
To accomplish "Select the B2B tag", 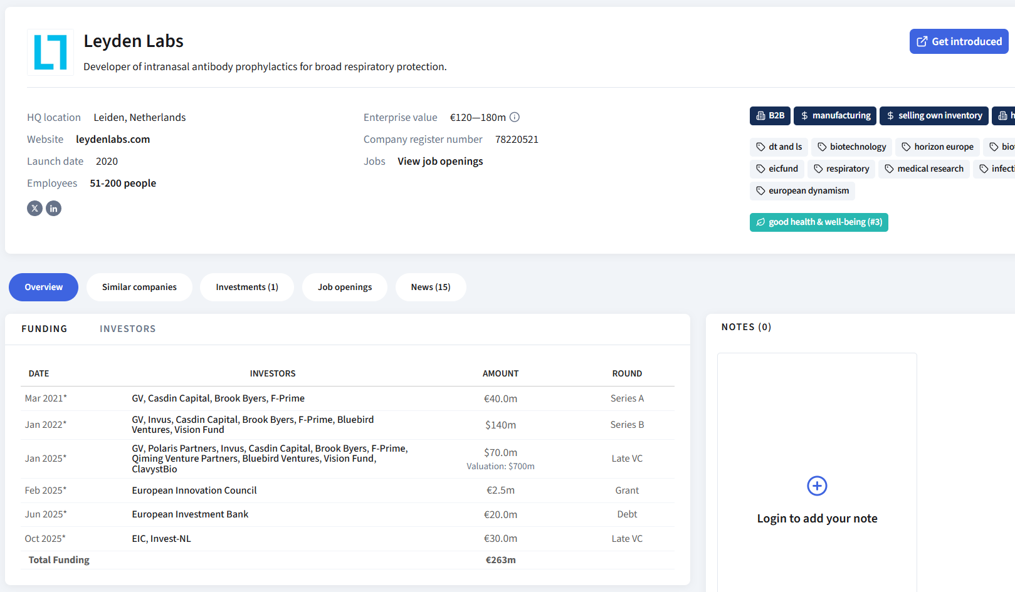I will click(x=770, y=116).
